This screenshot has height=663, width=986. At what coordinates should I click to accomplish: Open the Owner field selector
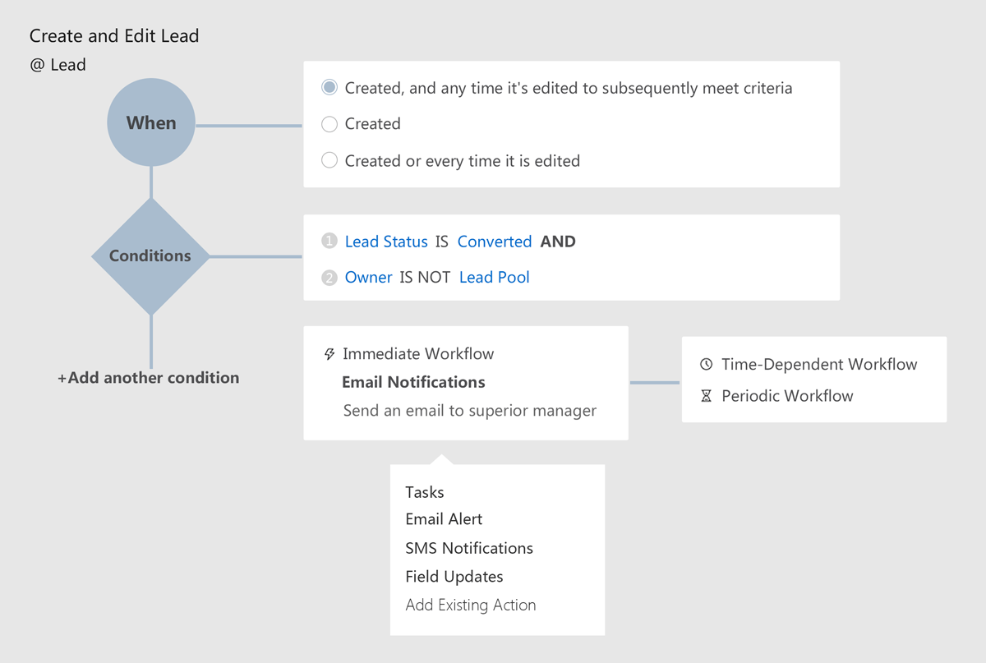tap(368, 278)
